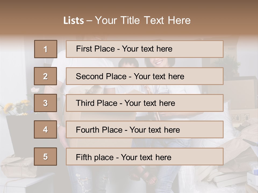
Task: Click the bold word Lists in title
Action: click(74, 20)
